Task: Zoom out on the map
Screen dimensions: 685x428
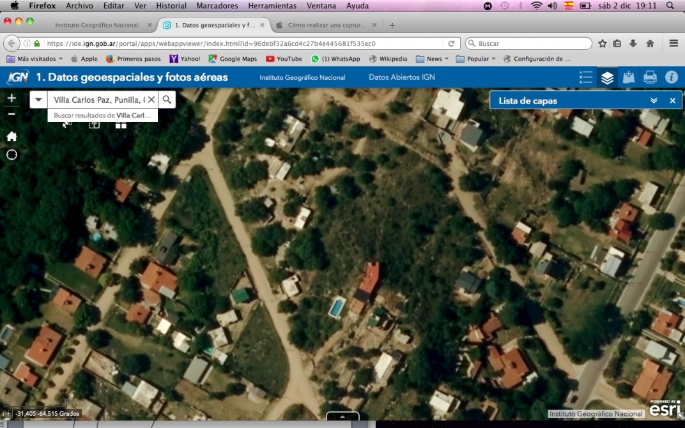Action: click(x=12, y=114)
